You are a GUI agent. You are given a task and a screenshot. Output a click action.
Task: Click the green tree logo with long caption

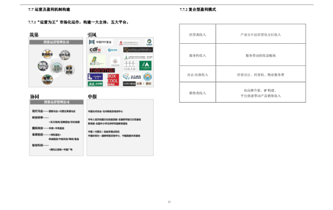(138, 57)
